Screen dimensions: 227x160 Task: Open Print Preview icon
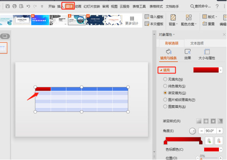[21, 6]
